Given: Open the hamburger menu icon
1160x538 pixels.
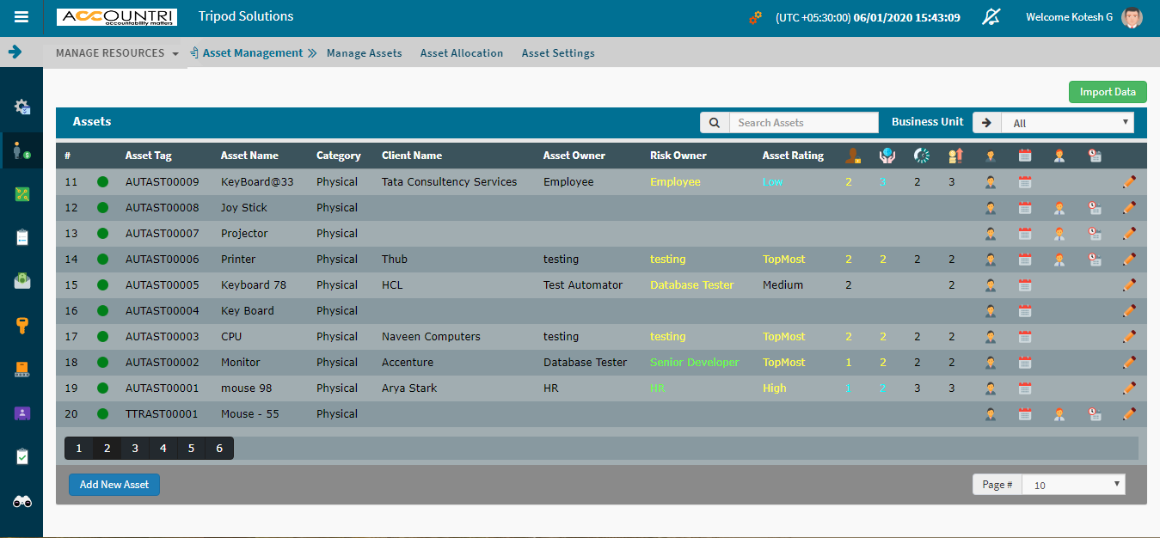Looking at the screenshot, I should pos(21,17).
